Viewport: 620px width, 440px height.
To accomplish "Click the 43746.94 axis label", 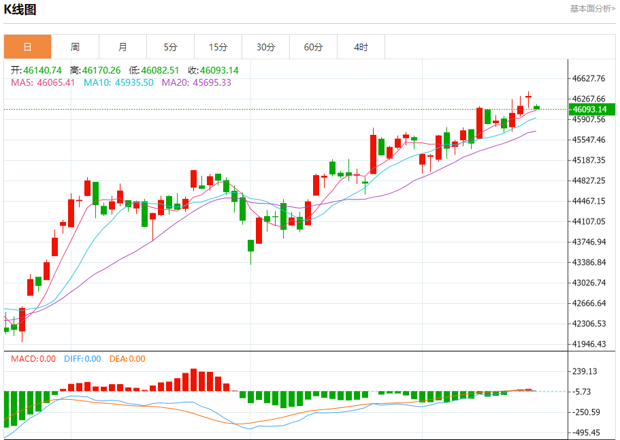I will (x=589, y=242).
